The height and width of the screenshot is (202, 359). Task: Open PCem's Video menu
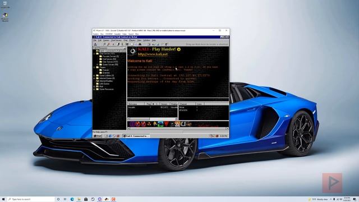[x=125, y=34]
